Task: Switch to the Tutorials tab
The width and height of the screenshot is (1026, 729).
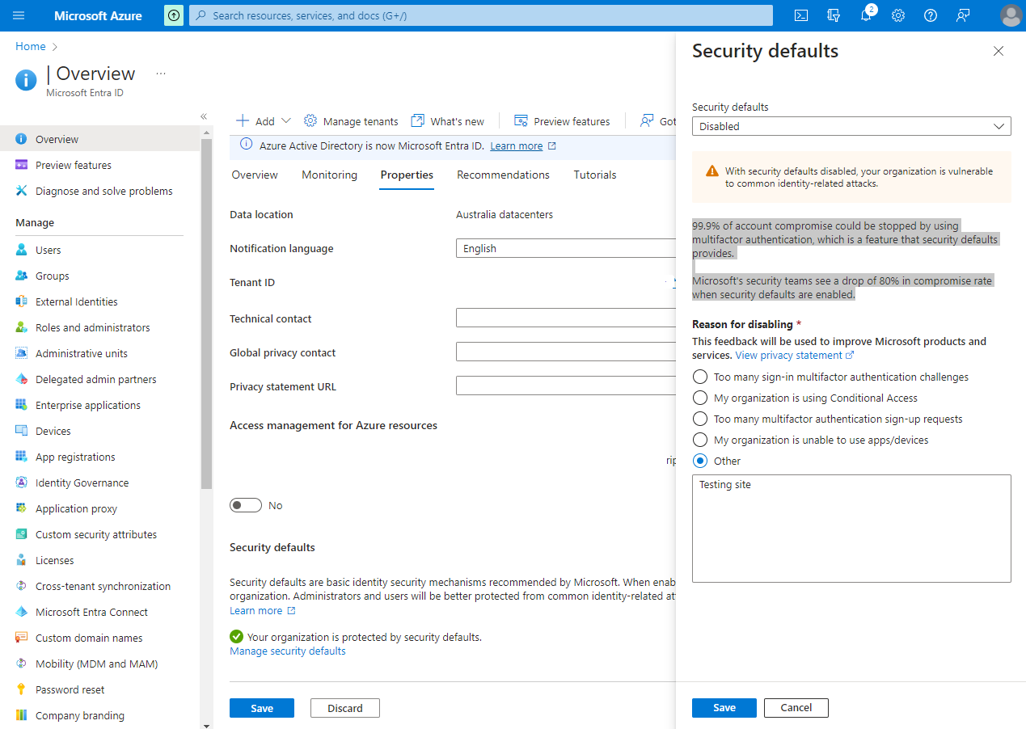Action: 595,175
